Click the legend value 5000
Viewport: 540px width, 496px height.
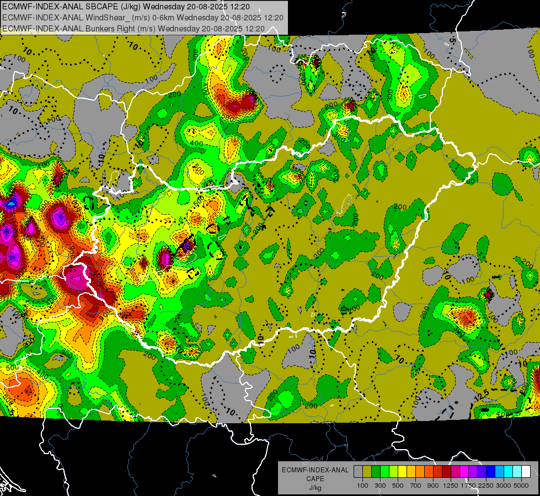click(521, 486)
